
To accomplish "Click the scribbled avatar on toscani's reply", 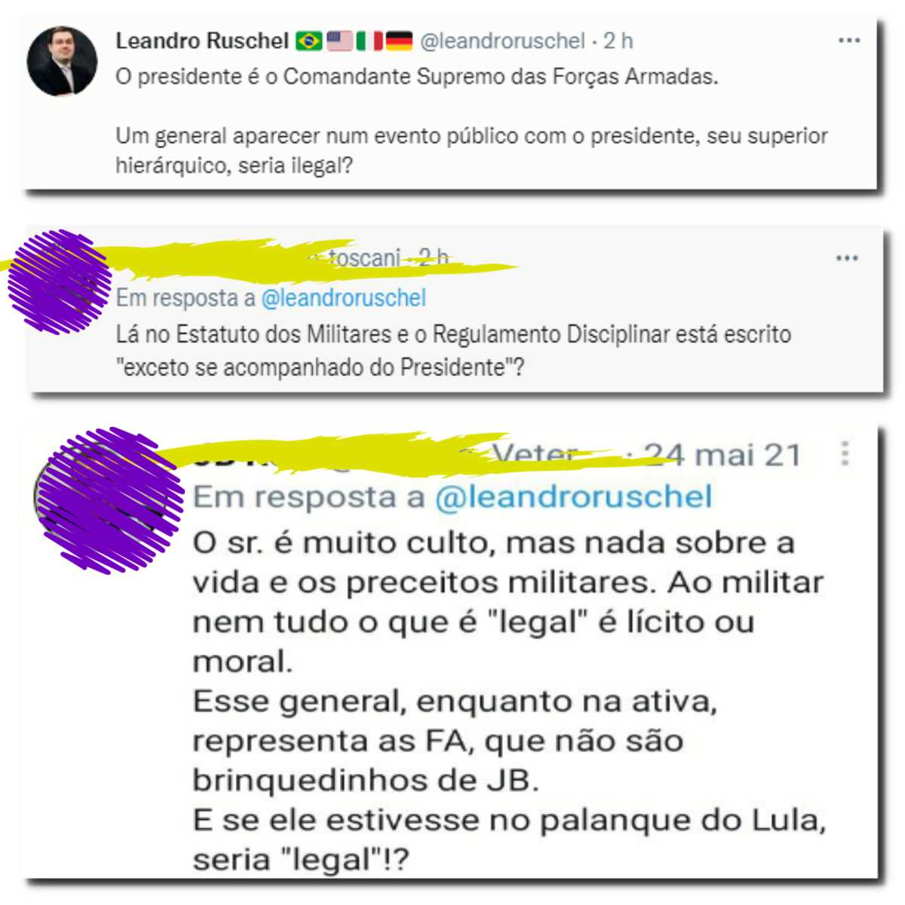I will pyautogui.click(x=59, y=281).
